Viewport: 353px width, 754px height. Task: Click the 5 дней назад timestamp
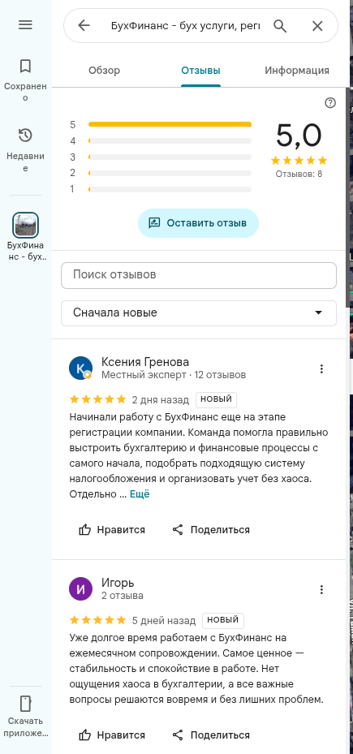click(164, 621)
